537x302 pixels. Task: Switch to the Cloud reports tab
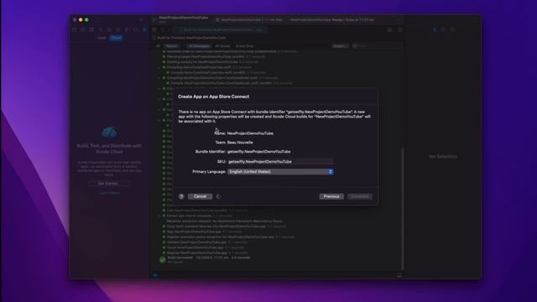click(116, 38)
